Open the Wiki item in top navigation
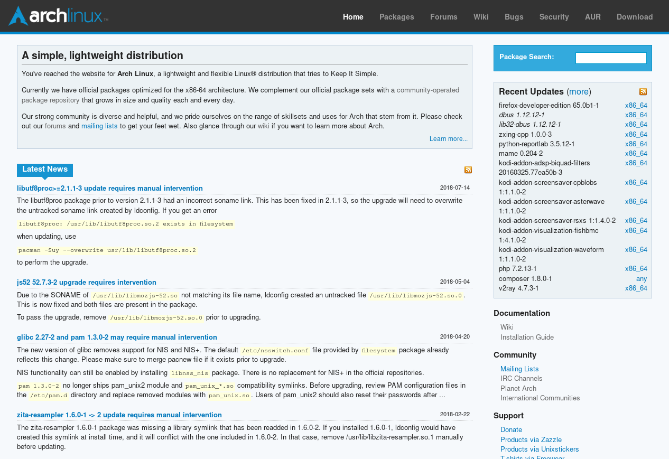Viewport: 669px width, 459px height. [480, 17]
